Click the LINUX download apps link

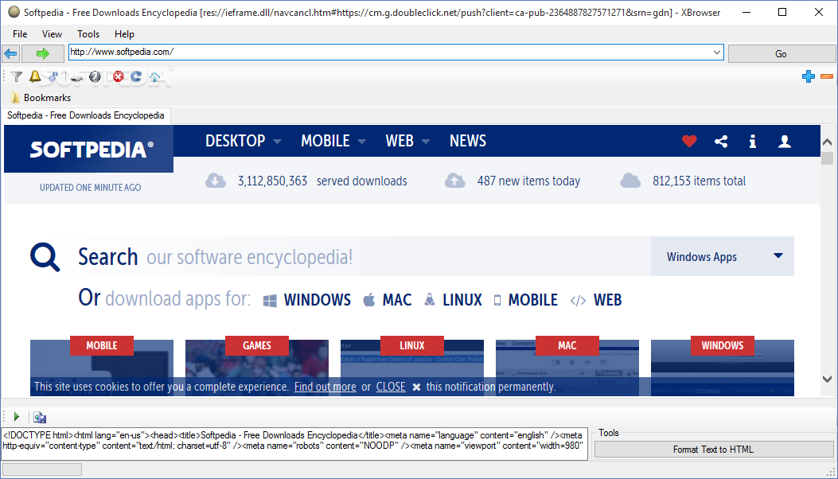[453, 300]
